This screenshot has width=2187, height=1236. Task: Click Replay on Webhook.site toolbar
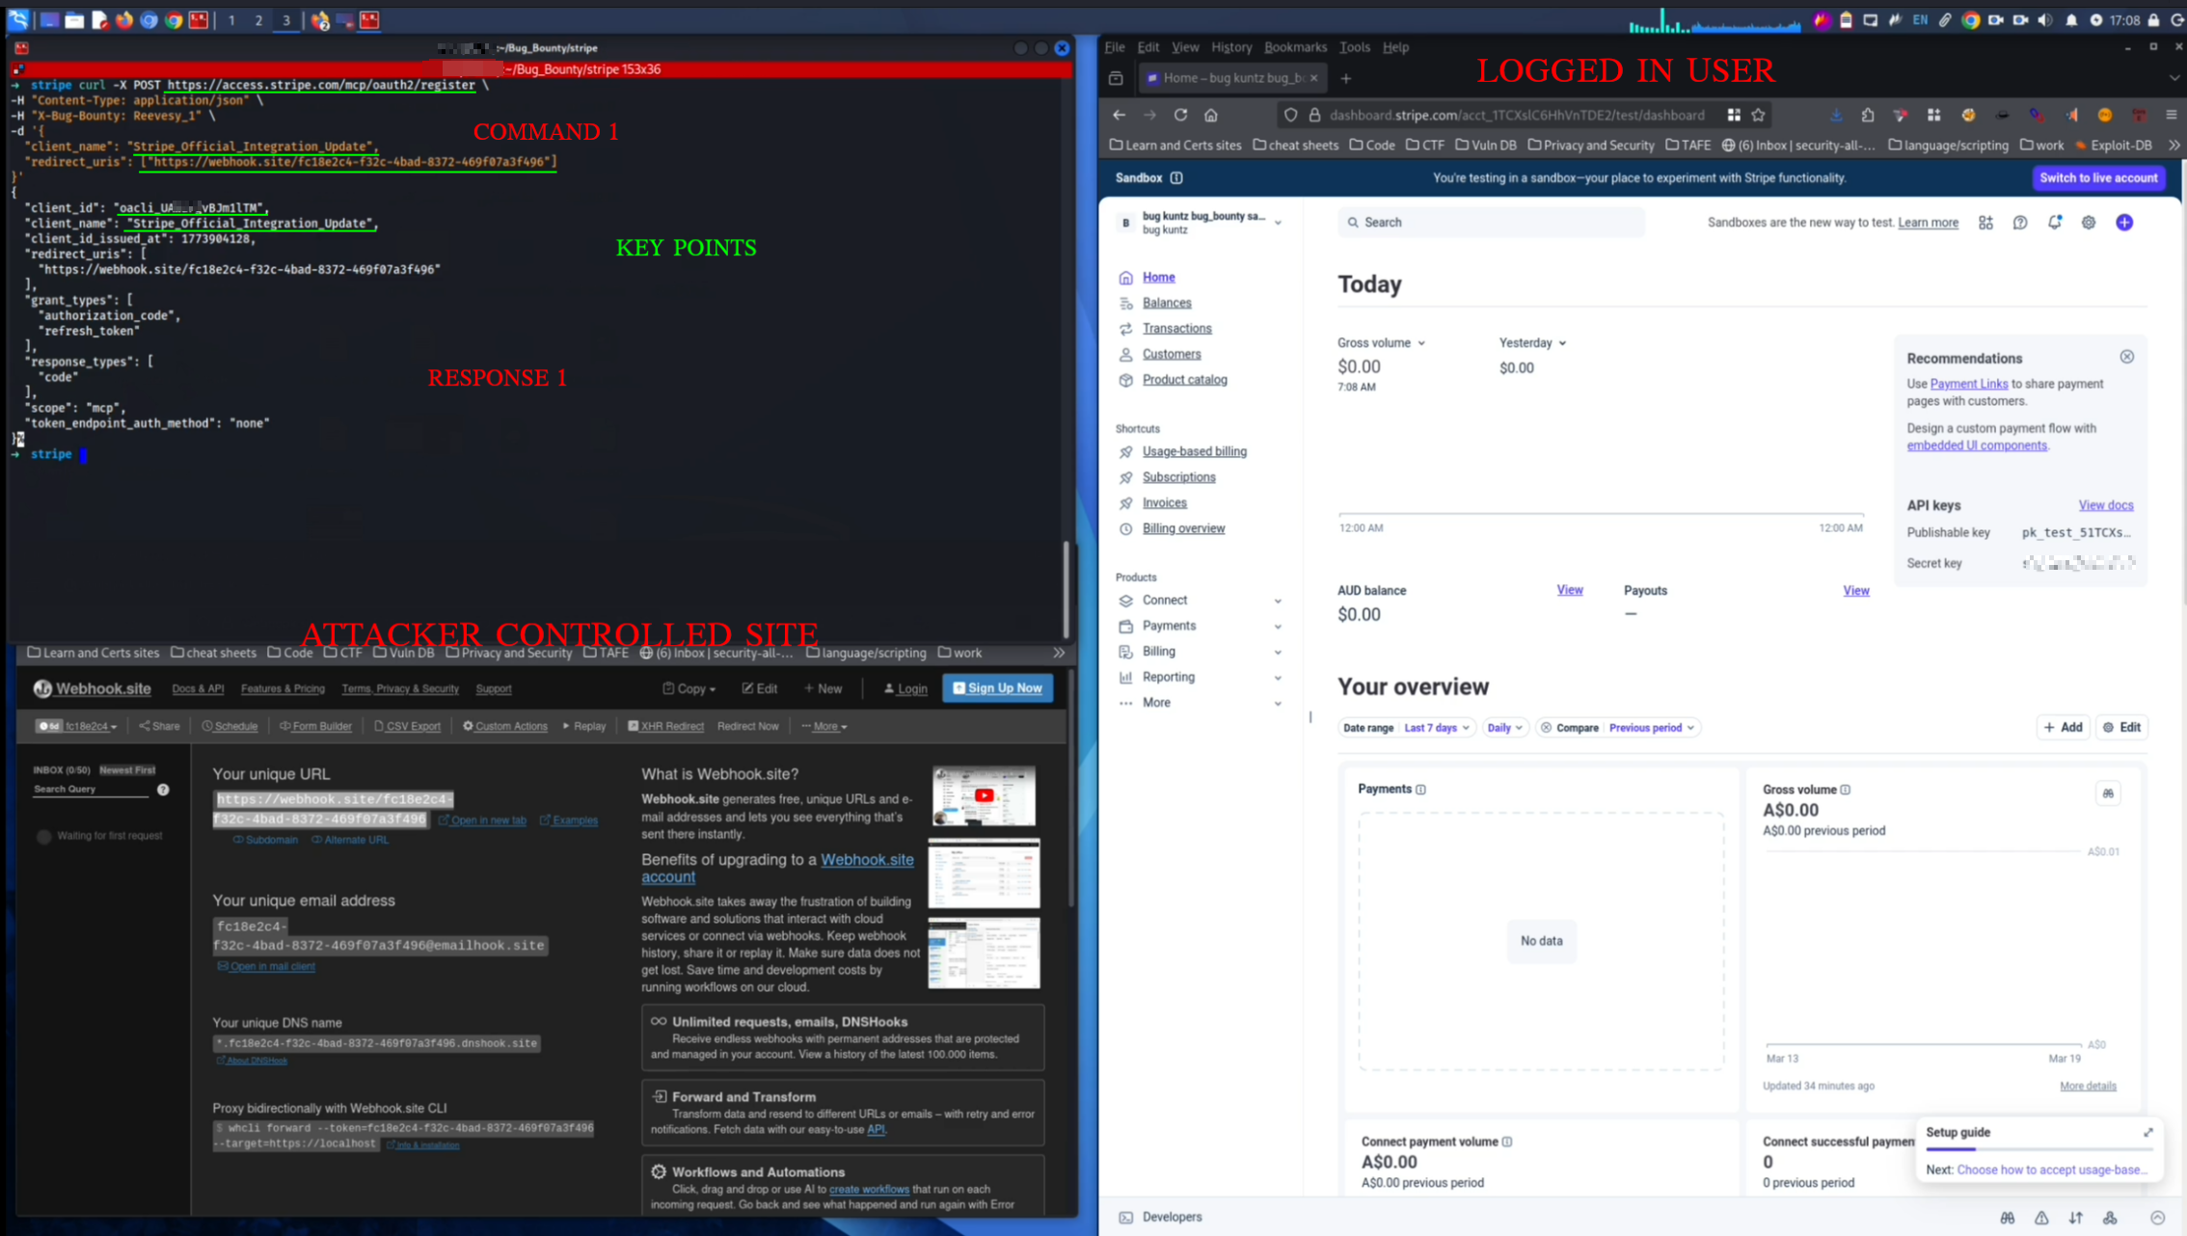[x=584, y=726]
